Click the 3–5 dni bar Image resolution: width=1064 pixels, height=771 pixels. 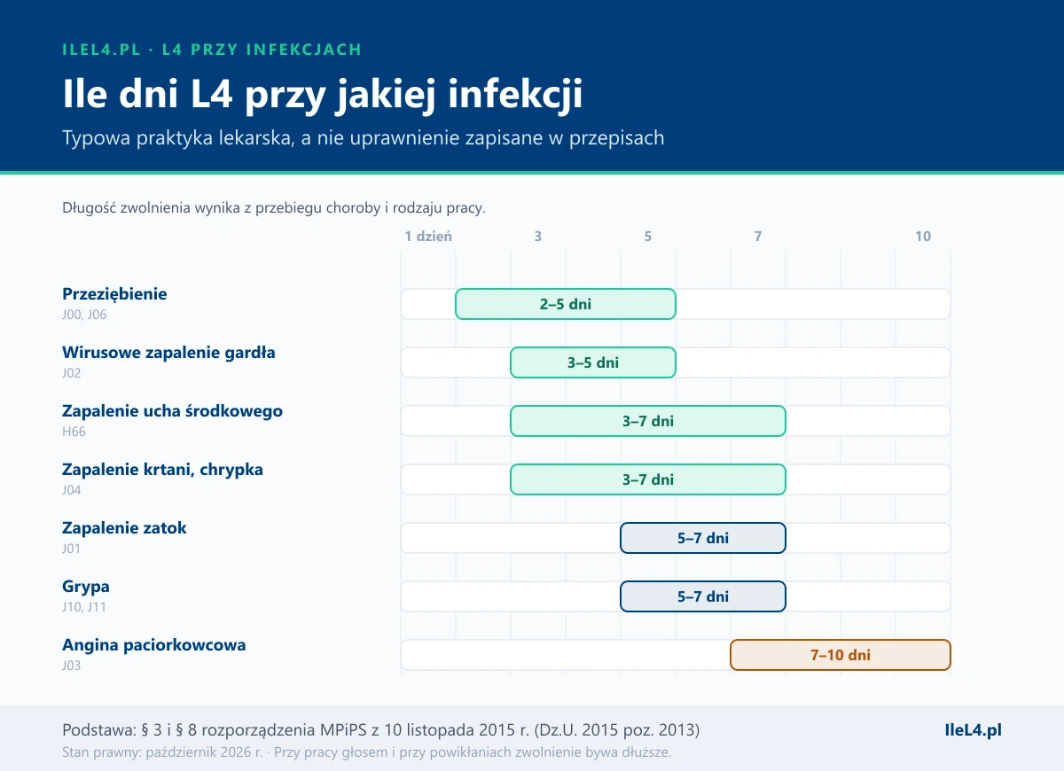click(593, 362)
